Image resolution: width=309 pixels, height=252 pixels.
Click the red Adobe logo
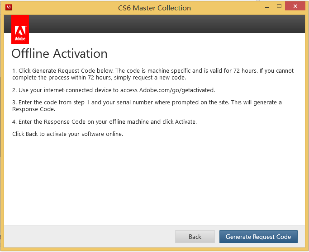pos(20,30)
